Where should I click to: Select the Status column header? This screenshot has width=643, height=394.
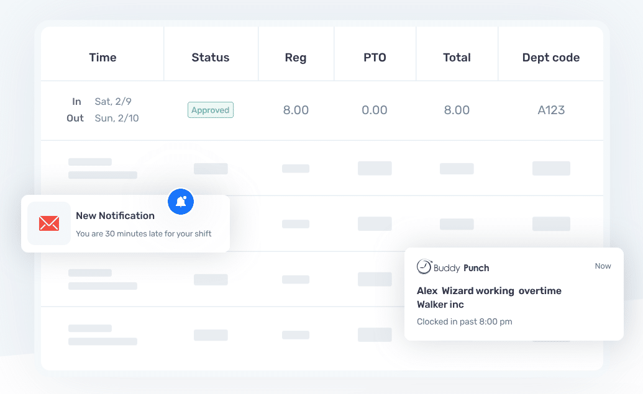pos(211,58)
